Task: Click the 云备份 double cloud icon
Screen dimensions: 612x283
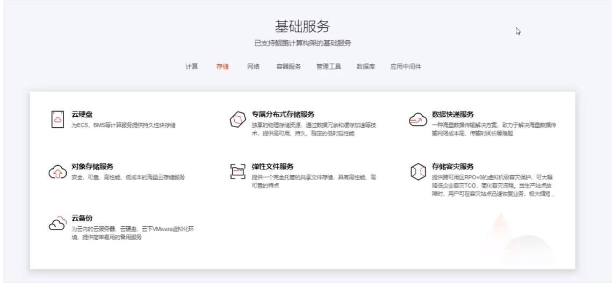Action: 57,223
